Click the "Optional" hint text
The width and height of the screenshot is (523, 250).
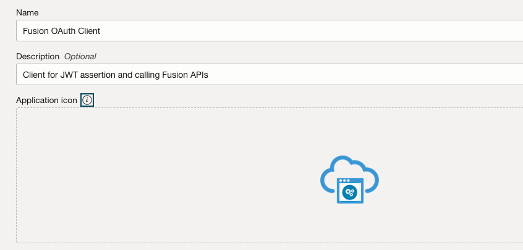[x=80, y=56]
